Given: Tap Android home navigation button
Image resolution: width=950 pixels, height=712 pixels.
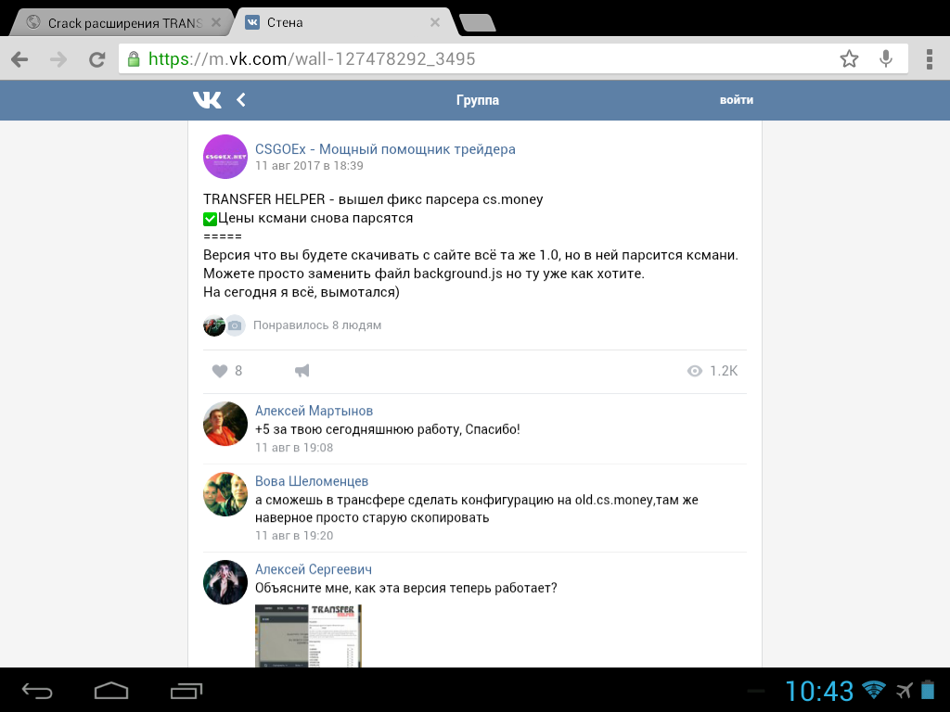Looking at the screenshot, I should (111, 690).
